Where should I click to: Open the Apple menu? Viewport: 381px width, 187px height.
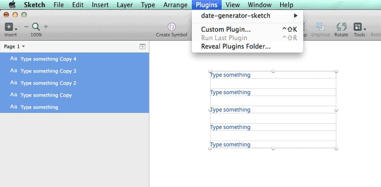pos(12,5)
